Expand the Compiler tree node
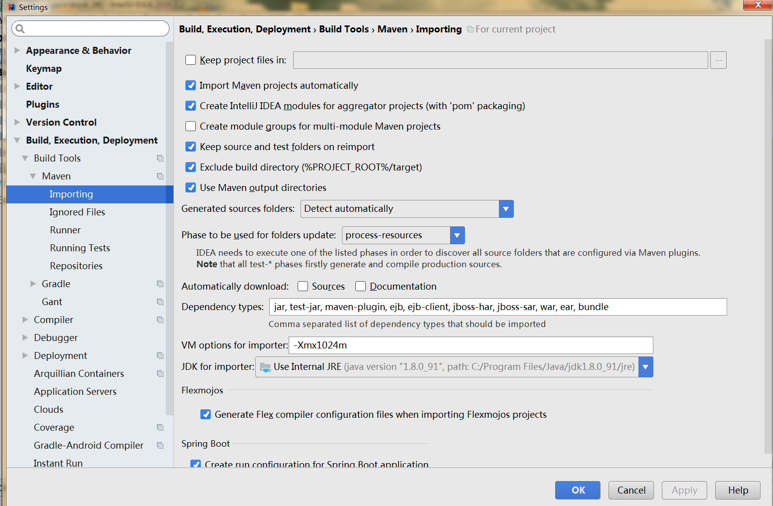773x506 pixels. 25,320
